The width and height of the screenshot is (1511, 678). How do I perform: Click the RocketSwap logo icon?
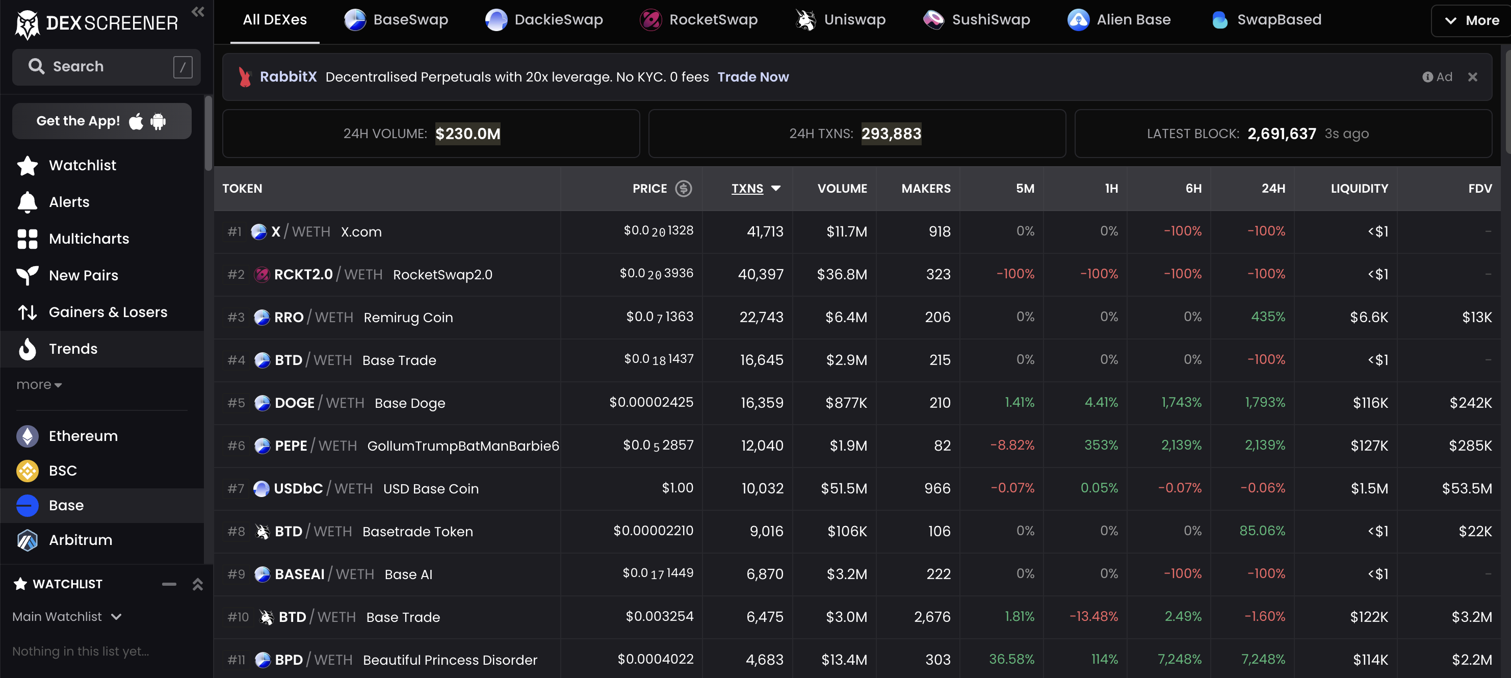650,20
